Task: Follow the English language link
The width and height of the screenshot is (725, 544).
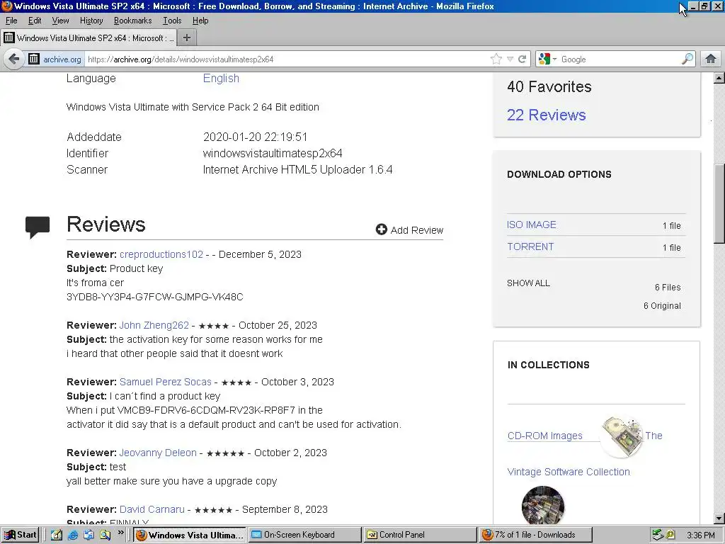Action: pyautogui.click(x=221, y=78)
